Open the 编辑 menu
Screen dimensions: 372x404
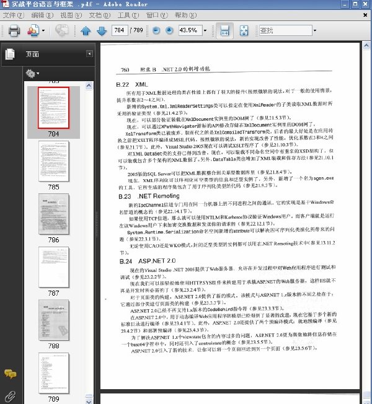click(42, 15)
